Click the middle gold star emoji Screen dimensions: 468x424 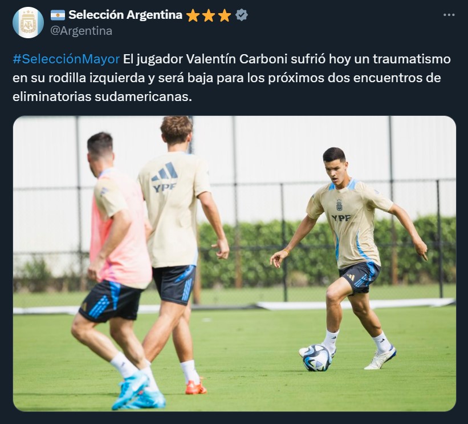pos(209,15)
